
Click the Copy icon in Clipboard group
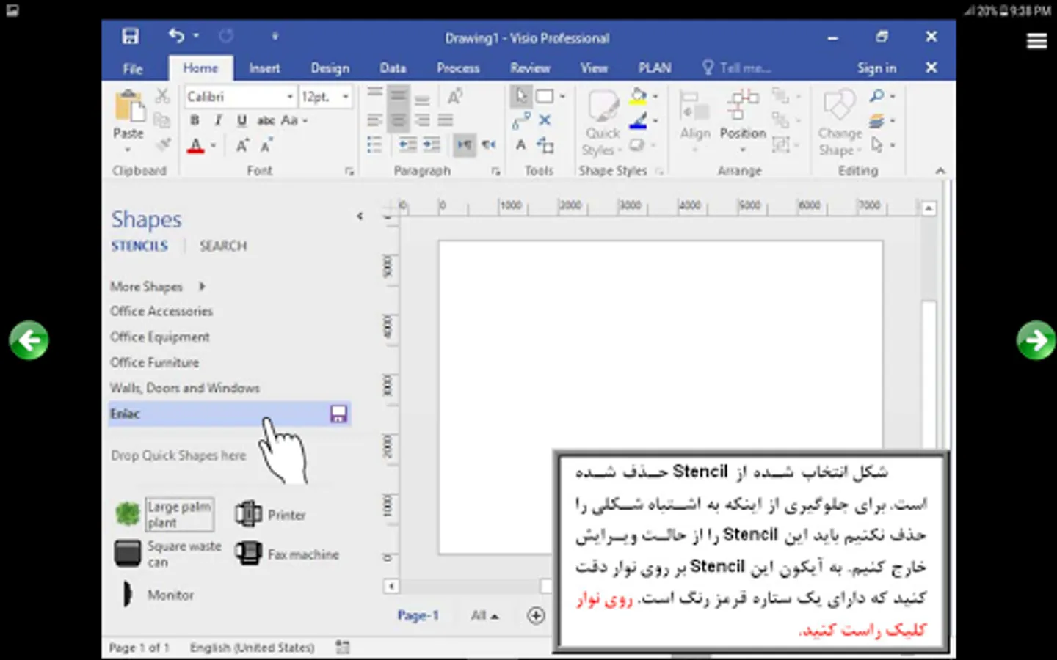(162, 120)
